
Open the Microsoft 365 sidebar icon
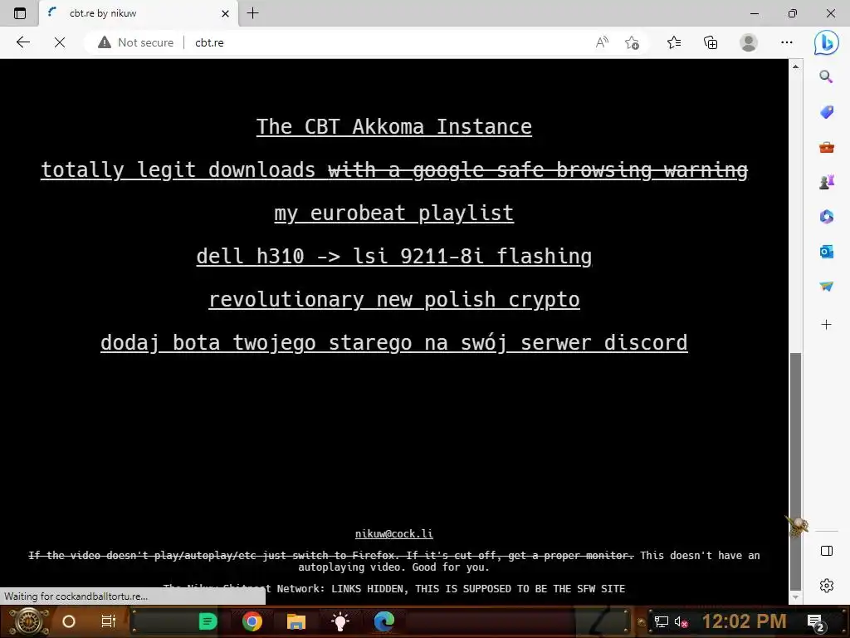[826, 217]
